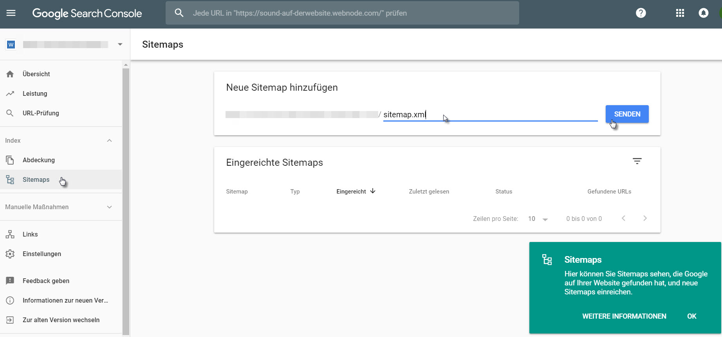Click the filter icon in Eingereichte Sitemaps
Screen dimensions: 722x337
[637, 161]
